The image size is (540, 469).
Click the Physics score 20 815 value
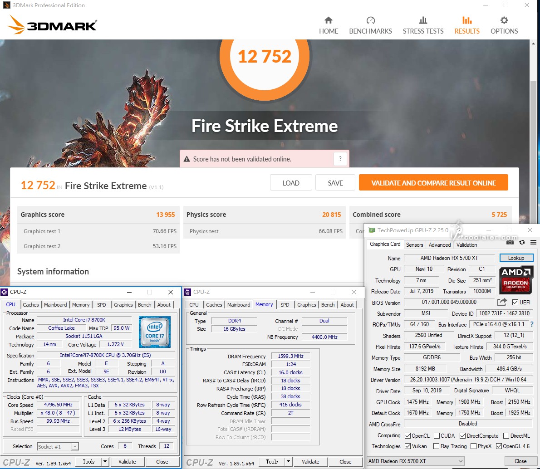331,215
